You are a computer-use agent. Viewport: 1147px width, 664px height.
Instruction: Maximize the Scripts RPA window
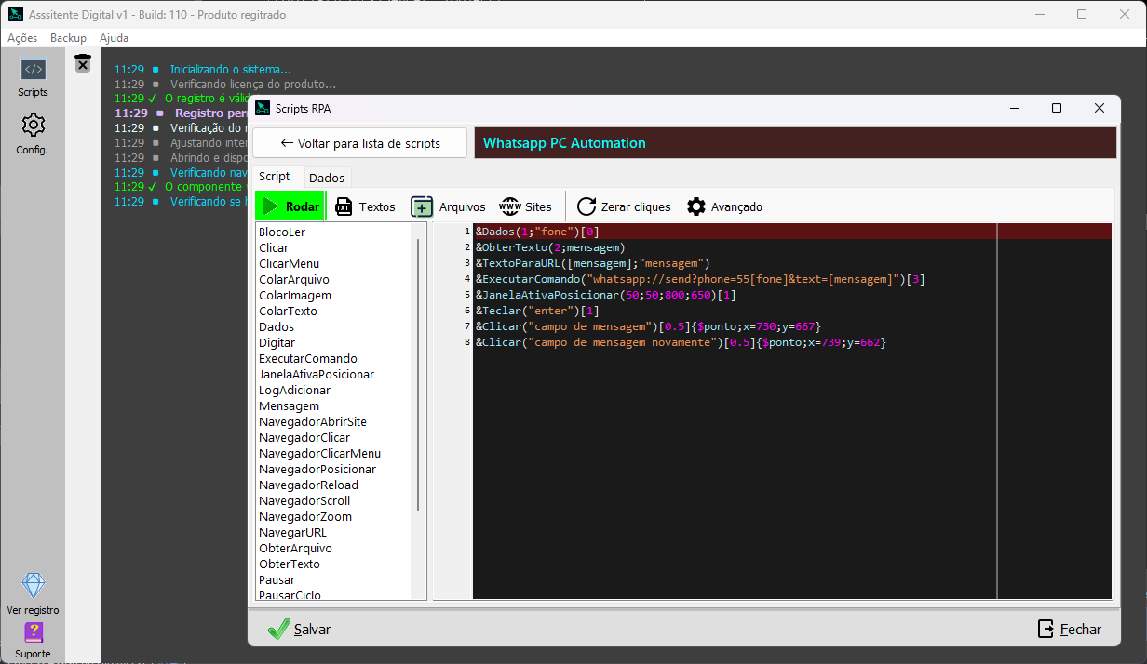1057,108
